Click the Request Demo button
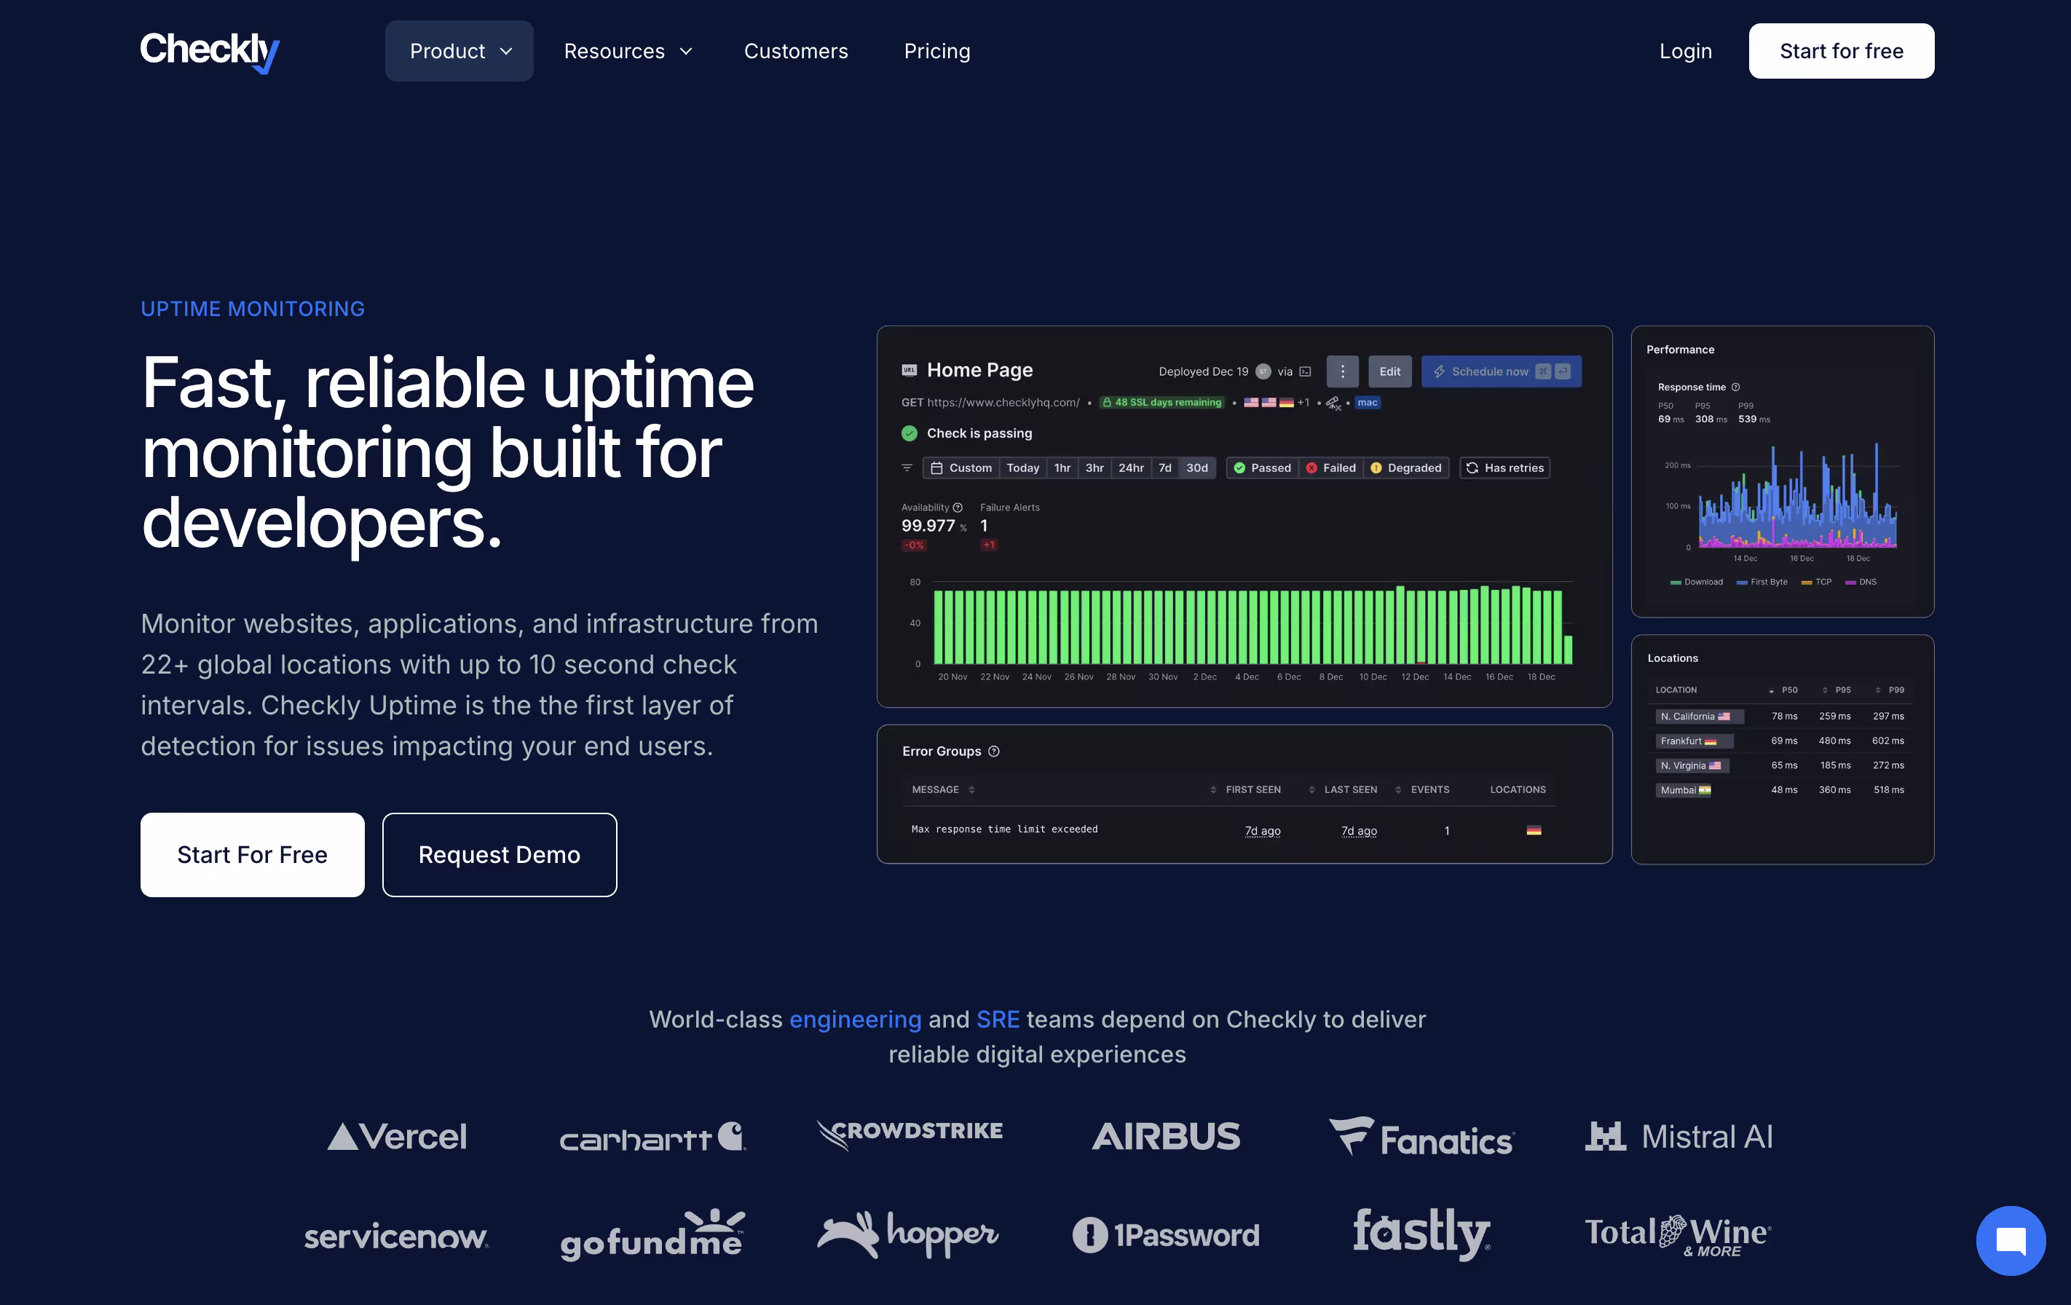 pyautogui.click(x=499, y=854)
